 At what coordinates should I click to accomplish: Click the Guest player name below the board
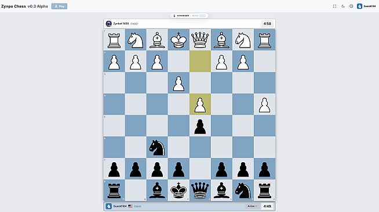pos(120,206)
